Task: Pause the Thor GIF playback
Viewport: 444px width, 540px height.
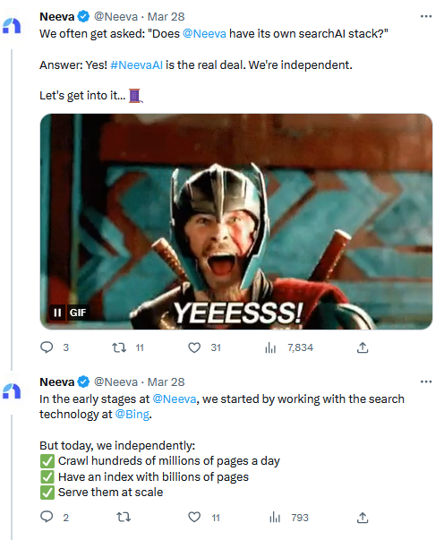Action: point(57,313)
